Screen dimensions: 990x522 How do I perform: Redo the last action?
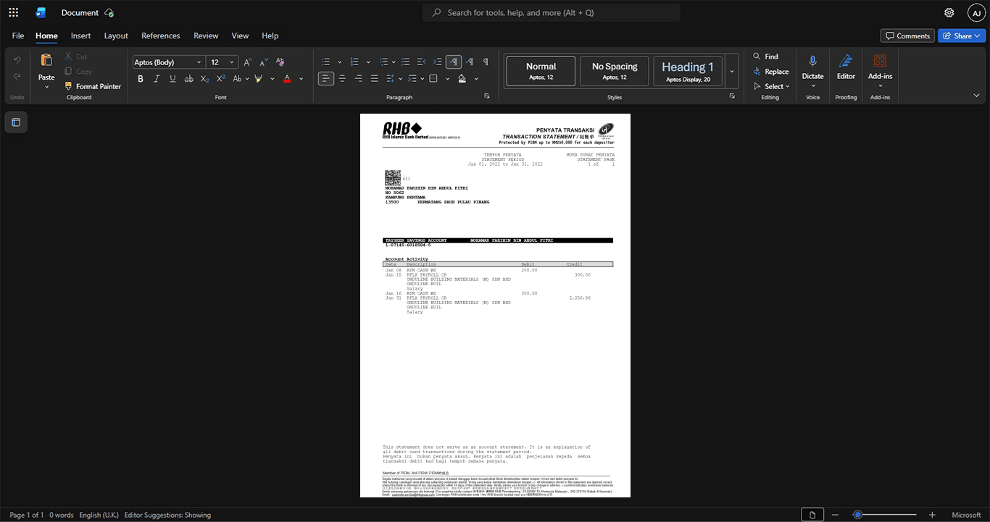click(17, 77)
